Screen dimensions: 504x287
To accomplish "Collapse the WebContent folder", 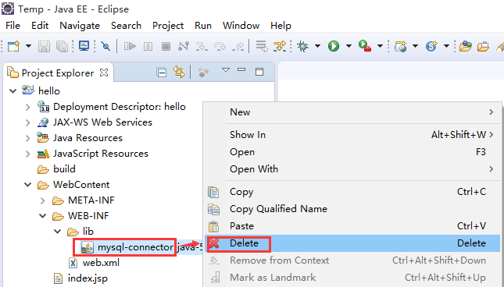I will [27, 185].
